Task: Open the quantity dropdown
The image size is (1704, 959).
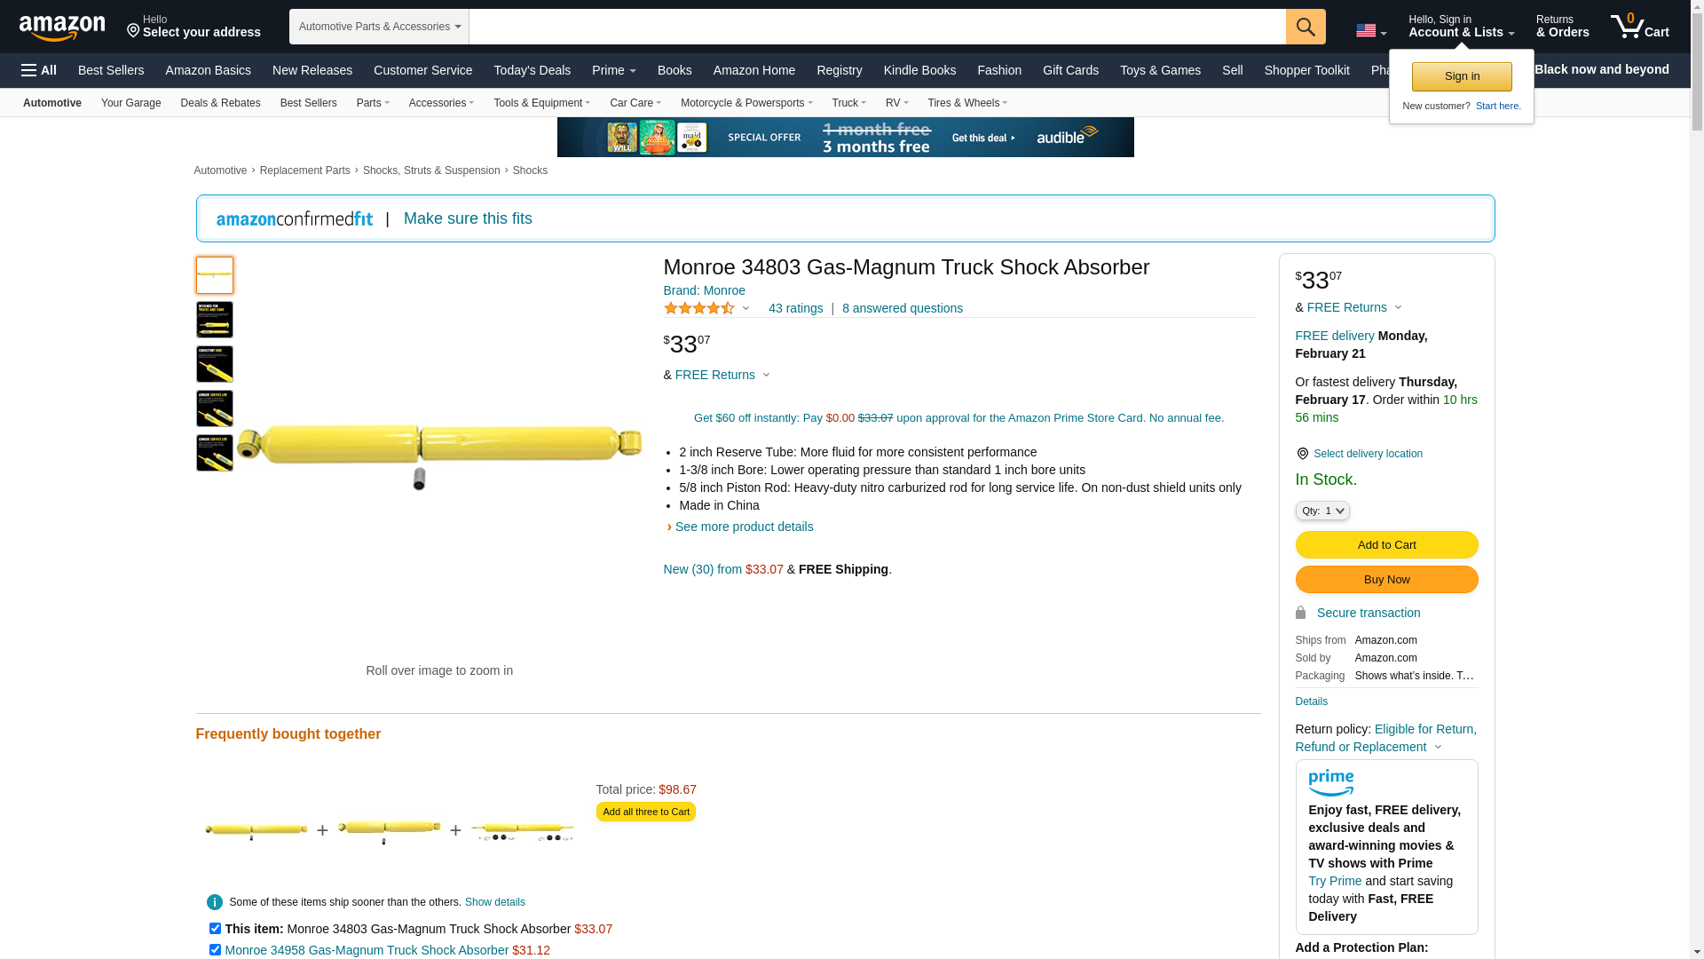Action: (x=1322, y=511)
